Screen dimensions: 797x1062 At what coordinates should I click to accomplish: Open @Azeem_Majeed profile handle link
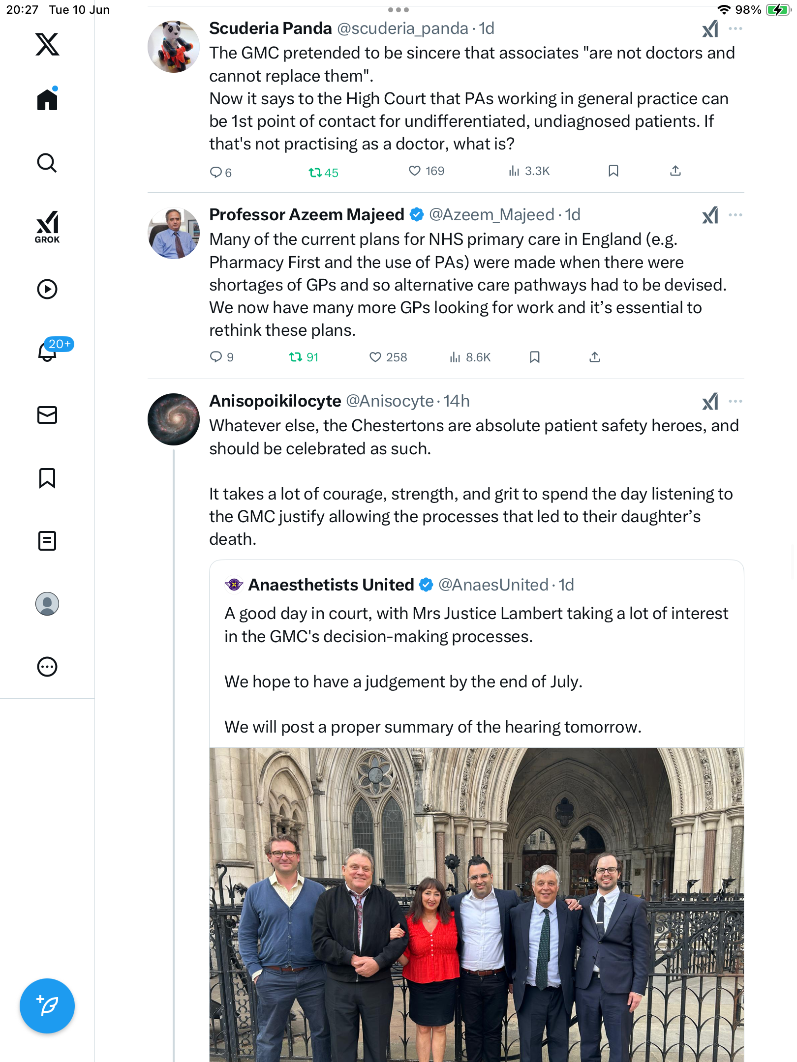pos(491,215)
